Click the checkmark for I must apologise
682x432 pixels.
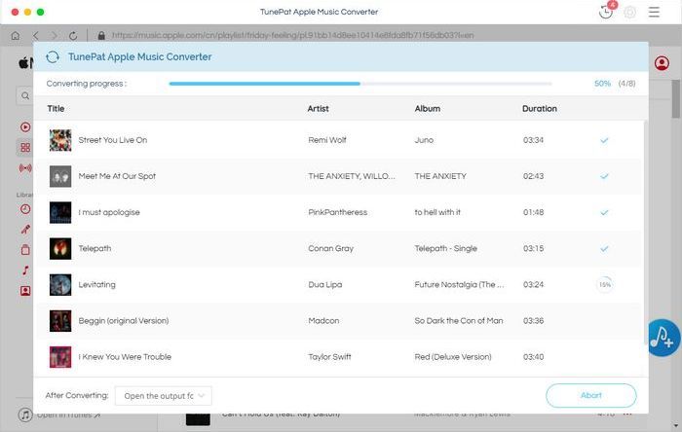click(604, 212)
